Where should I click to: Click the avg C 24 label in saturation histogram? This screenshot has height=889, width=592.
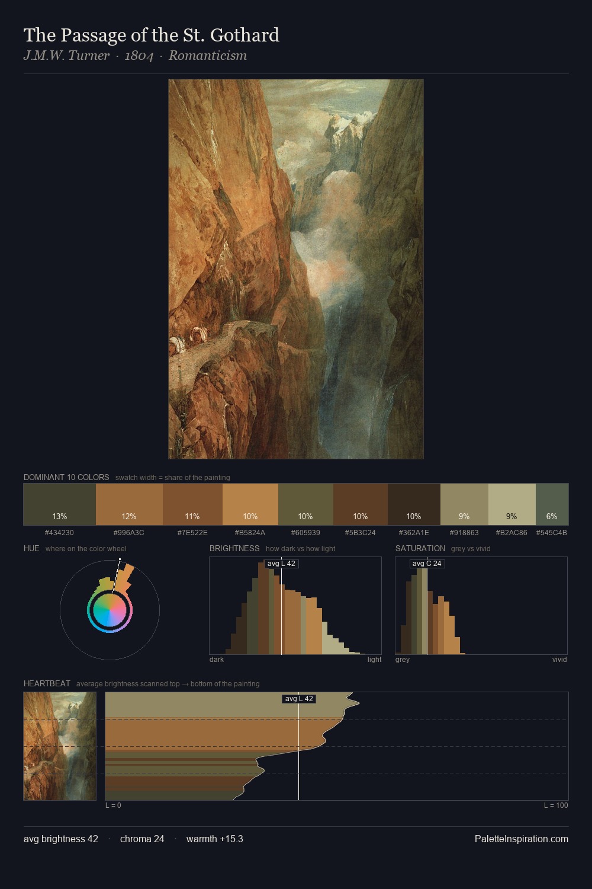[x=427, y=564]
